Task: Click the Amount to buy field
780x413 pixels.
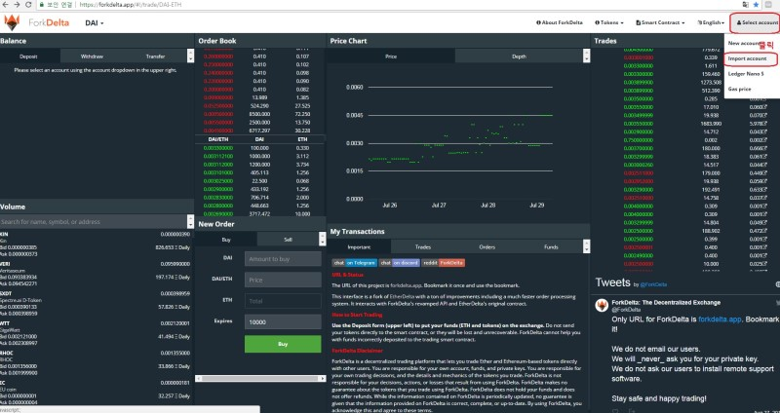Action: click(283, 259)
